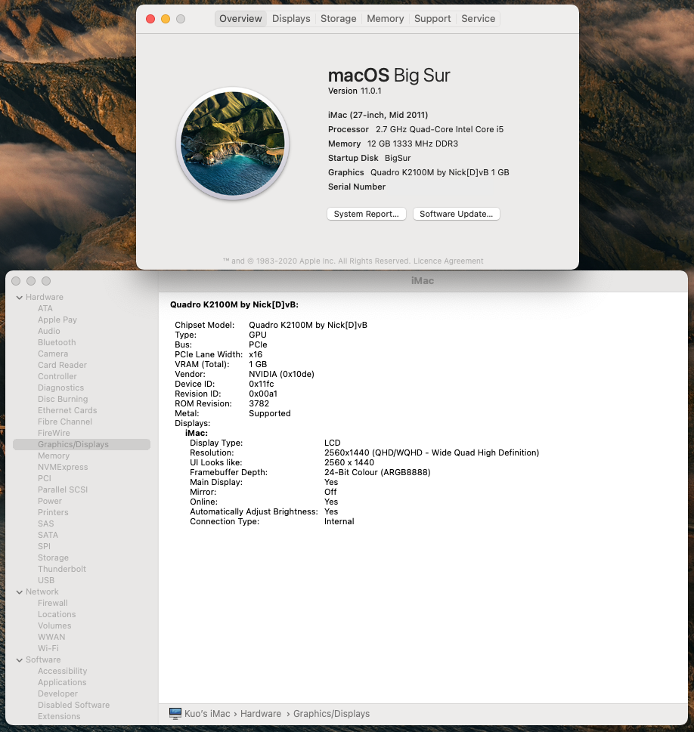
Task: Close the System Report iMac window
Action: (16, 281)
